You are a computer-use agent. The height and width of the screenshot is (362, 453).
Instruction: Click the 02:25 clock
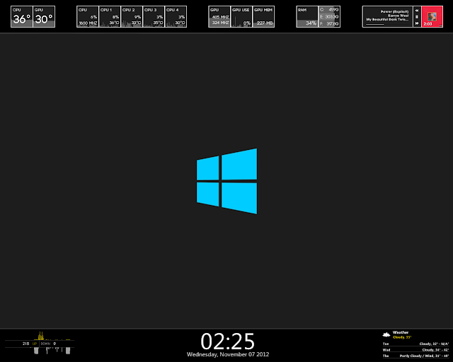pyautogui.click(x=228, y=341)
